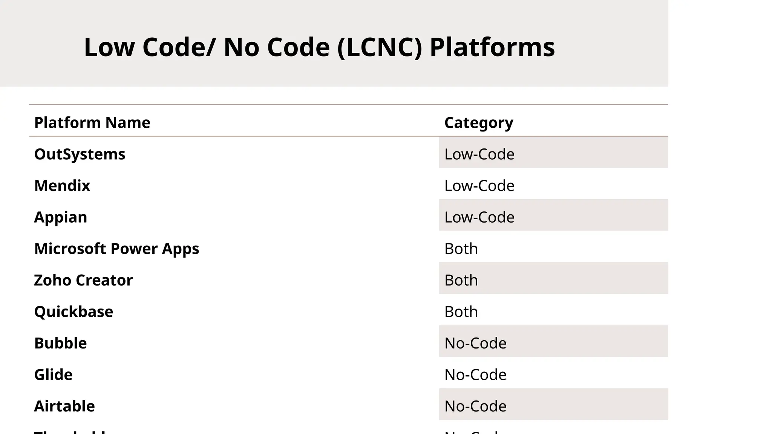The width and height of the screenshot is (772, 434).
Task: Click Appian's Low-Code category cell
Action: 479,217
